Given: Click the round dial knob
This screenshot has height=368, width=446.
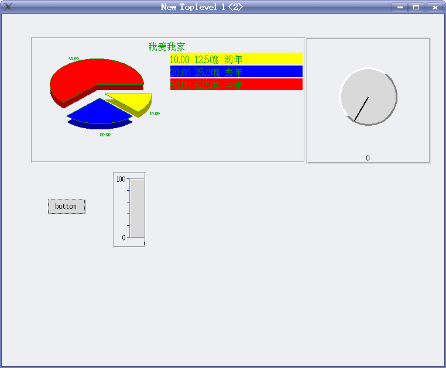Looking at the screenshot, I should coord(368,97).
